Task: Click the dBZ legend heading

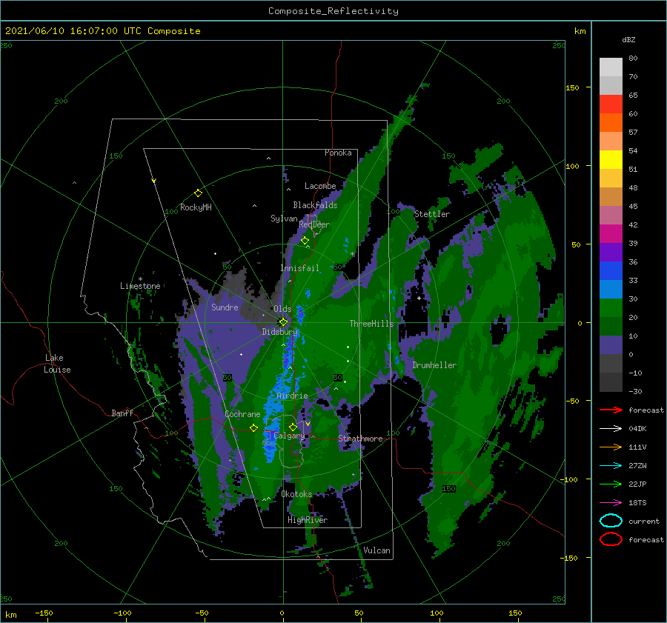Action: coord(628,40)
